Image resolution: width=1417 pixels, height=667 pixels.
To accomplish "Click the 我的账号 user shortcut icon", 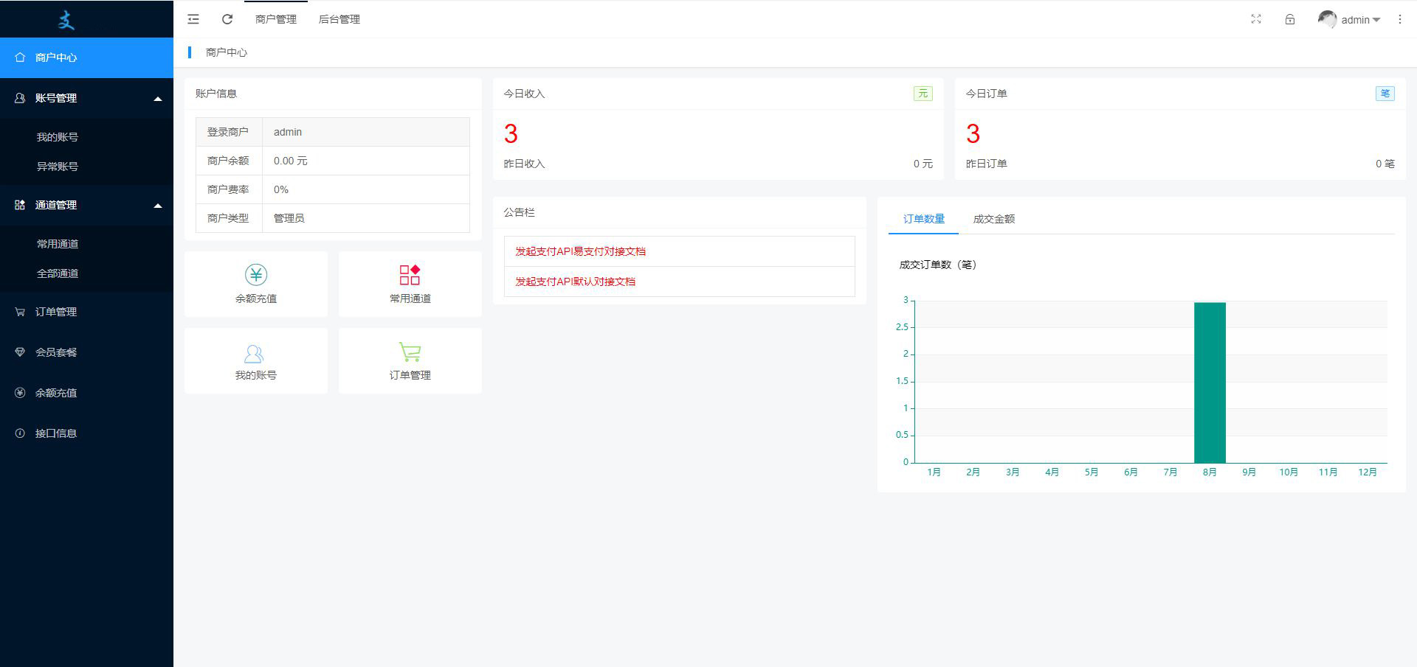I will tap(254, 355).
